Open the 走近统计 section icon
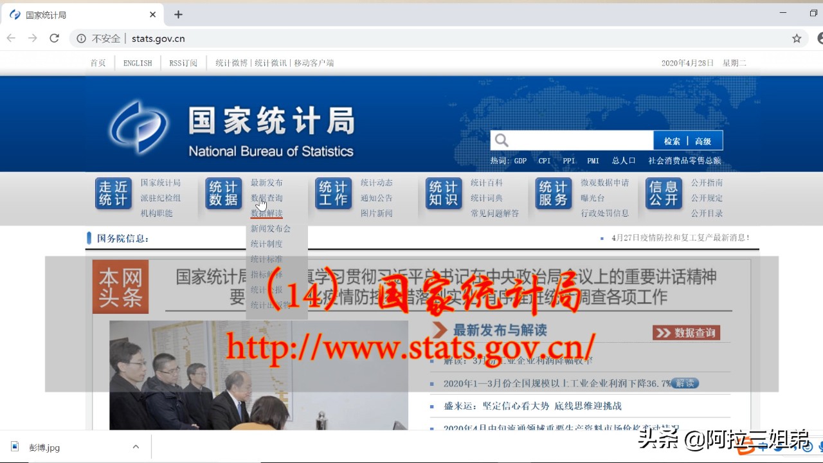Screen dimensions: 823x463 (113, 194)
